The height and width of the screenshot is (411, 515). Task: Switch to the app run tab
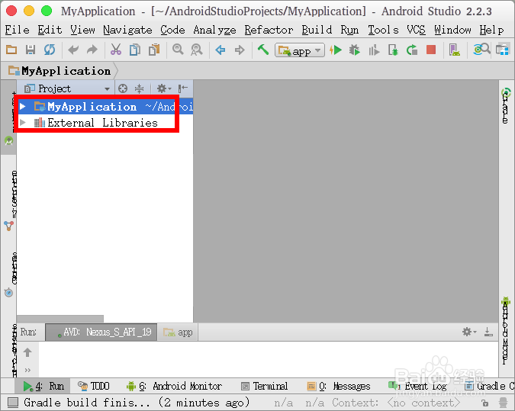(x=178, y=332)
